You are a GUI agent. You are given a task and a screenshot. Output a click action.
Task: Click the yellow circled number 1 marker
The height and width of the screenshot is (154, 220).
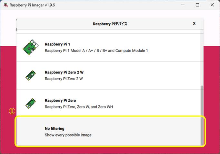coord(12,111)
